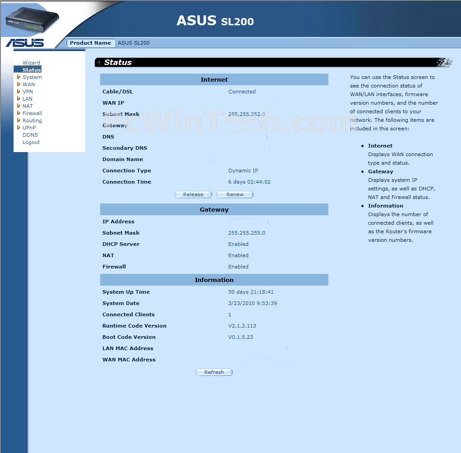This screenshot has height=453, width=461.
Task: Click the ASUS SL200 product name text
Action: click(x=134, y=43)
